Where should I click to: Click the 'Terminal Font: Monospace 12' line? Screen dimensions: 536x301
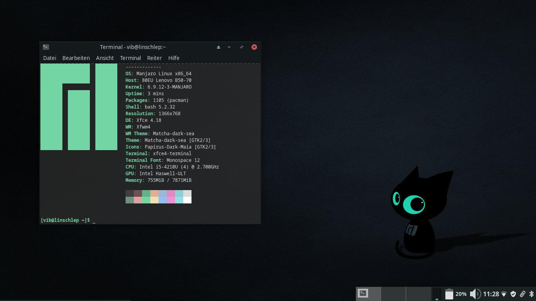(162, 160)
